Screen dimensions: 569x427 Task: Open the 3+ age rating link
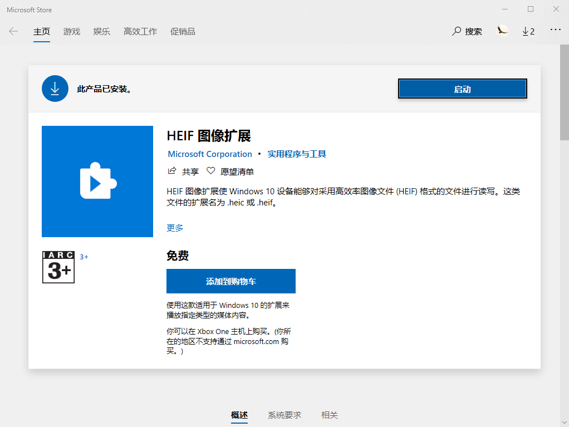point(84,257)
